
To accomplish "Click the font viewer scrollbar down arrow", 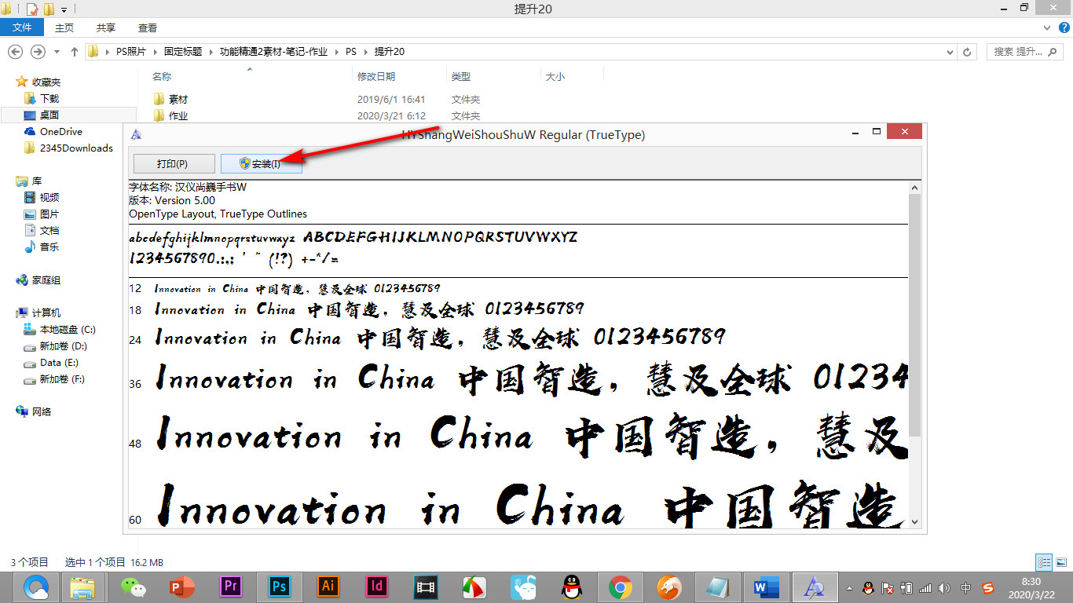I will (x=914, y=521).
